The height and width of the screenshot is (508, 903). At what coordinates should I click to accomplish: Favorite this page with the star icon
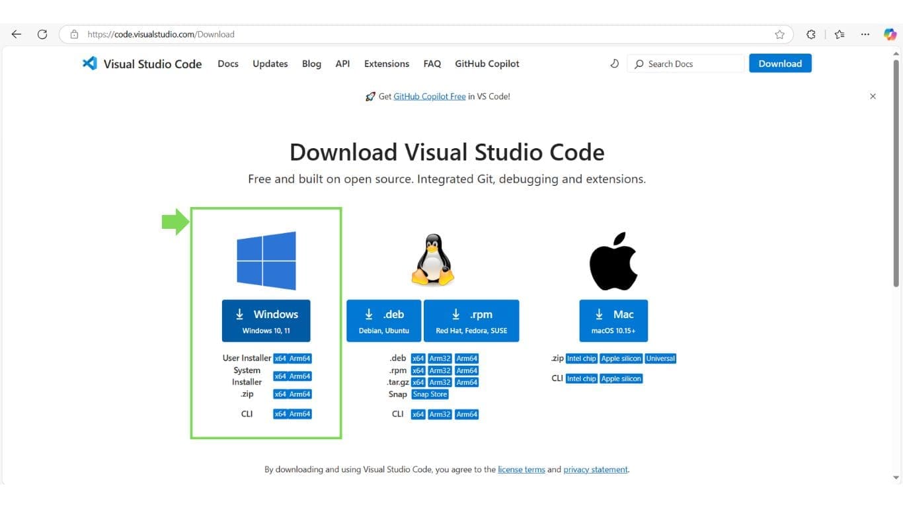click(779, 34)
